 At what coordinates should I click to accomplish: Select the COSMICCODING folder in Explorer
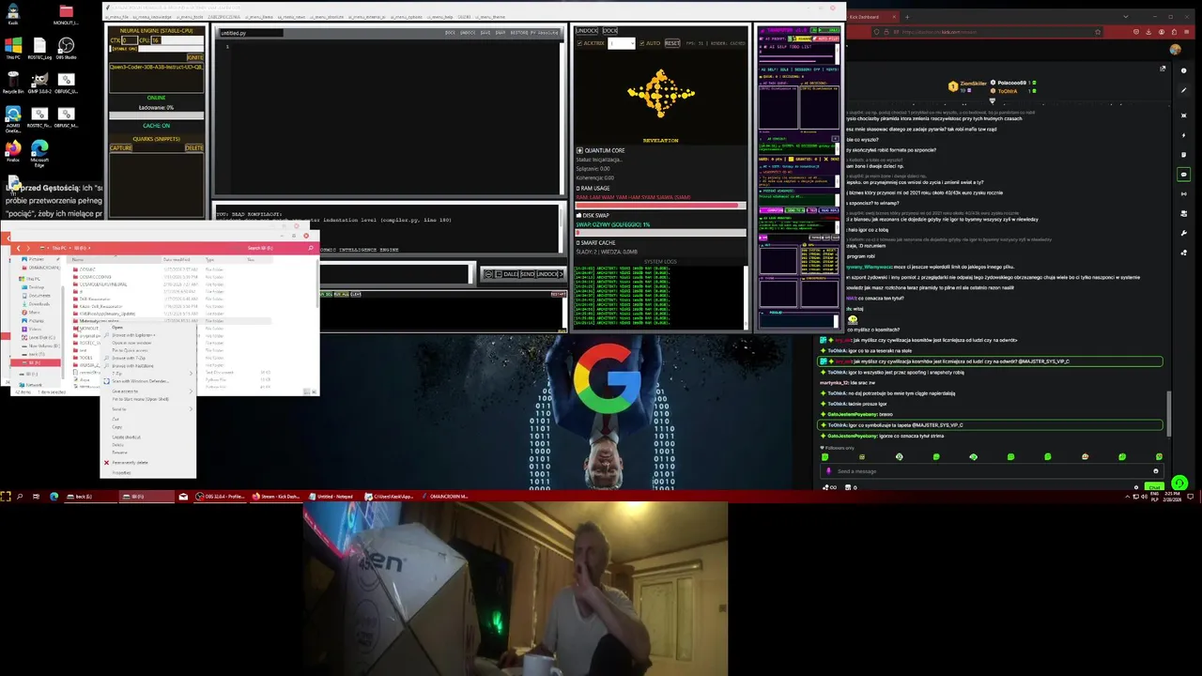tap(96, 277)
